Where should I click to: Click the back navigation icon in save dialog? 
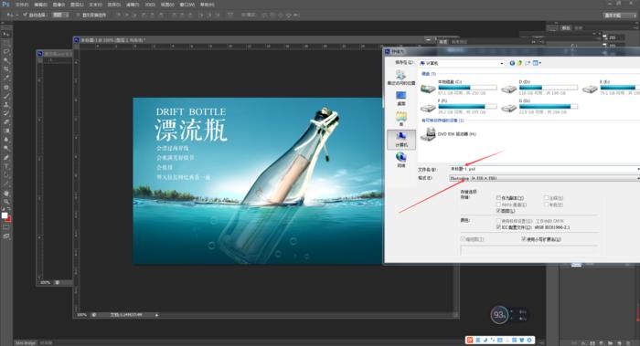point(512,63)
